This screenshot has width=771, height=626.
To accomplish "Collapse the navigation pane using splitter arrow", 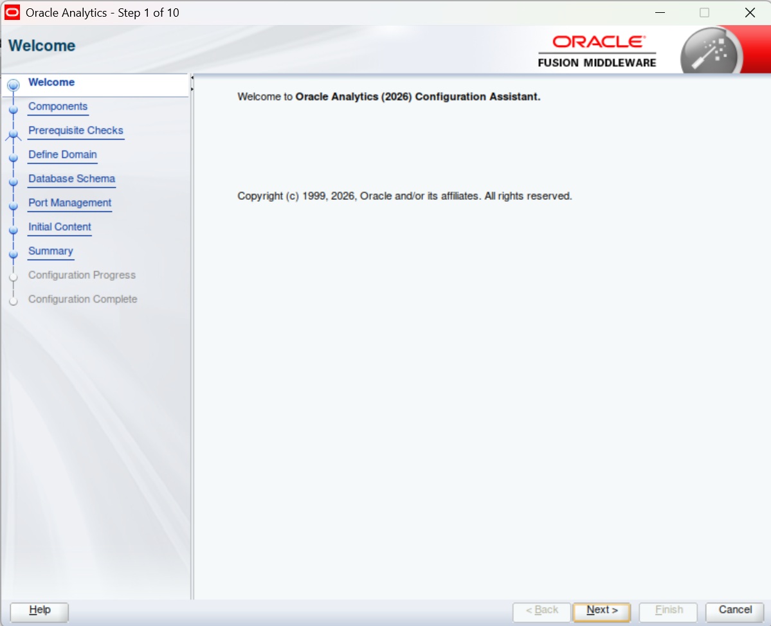I will coord(192,78).
